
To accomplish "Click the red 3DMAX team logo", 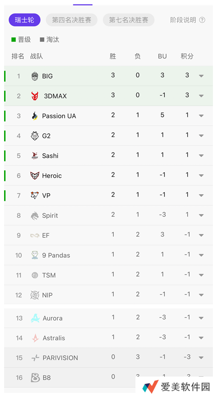I will [35, 96].
